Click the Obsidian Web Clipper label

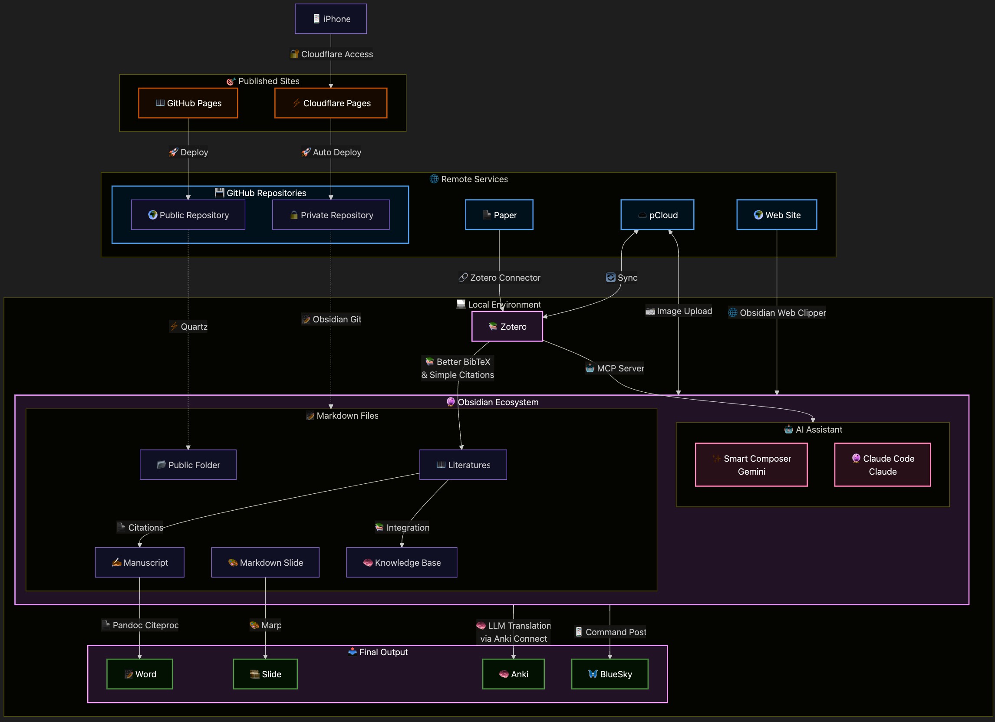point(777,312)
